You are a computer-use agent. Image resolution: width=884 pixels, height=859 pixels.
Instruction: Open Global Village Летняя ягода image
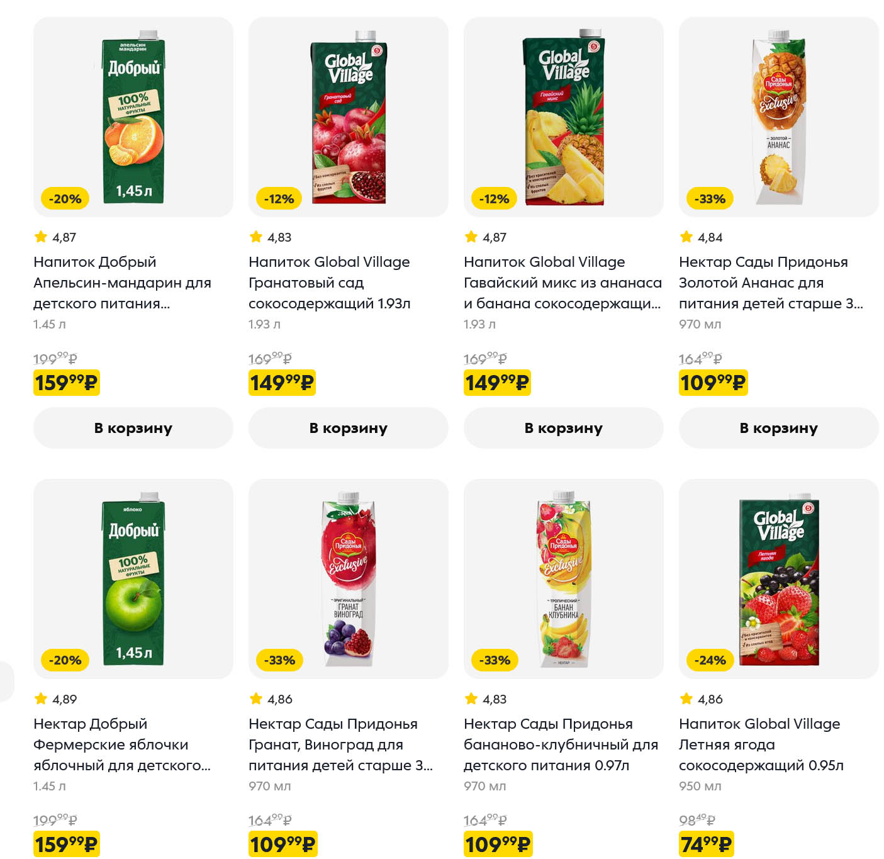tap(779, 579)
